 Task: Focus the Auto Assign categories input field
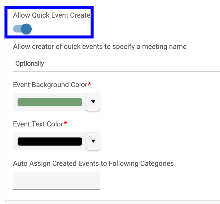point(56,180)
